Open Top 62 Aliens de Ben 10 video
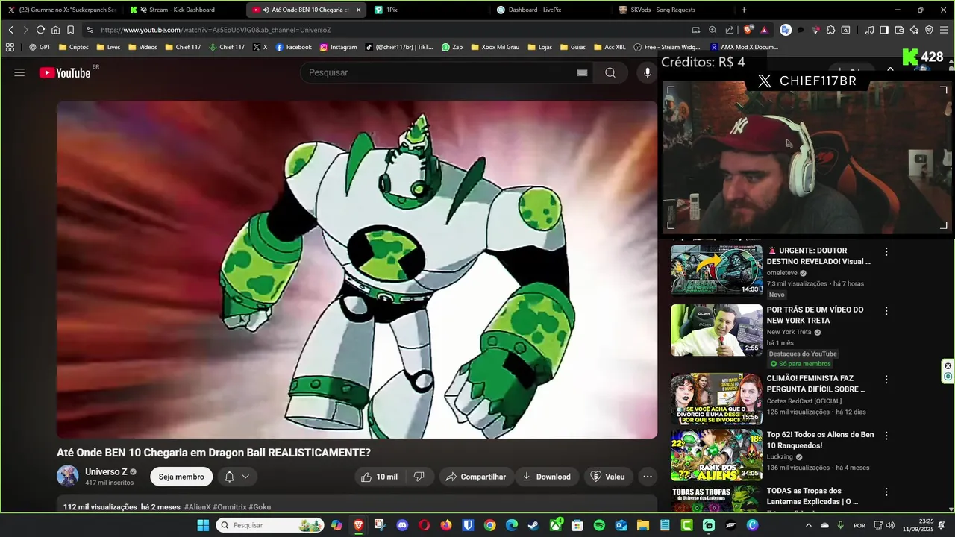The height and width of the screenshot is (537, 955). (716, 454)
